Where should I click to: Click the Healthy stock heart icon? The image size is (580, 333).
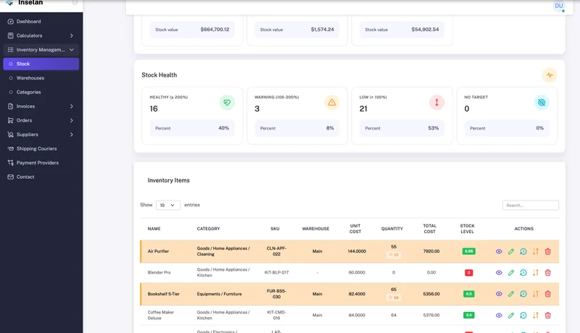(228, 103)
